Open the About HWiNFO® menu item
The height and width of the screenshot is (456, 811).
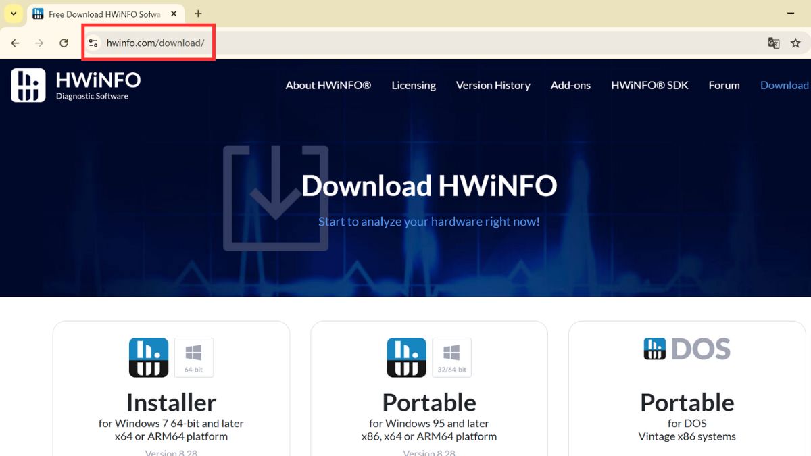pos(328,85)
